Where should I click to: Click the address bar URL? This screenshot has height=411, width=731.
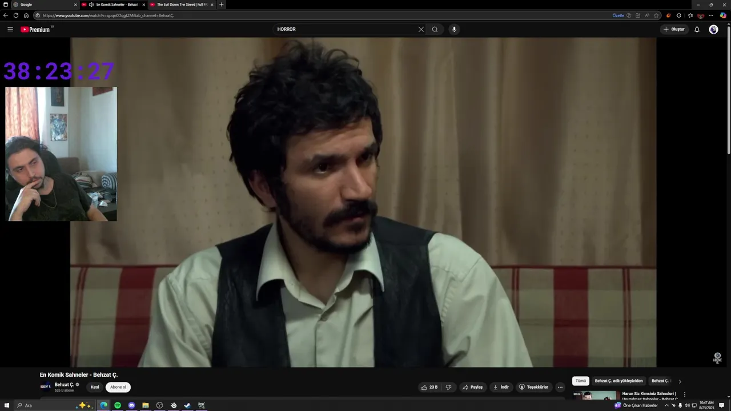click(x=109, y=15)
